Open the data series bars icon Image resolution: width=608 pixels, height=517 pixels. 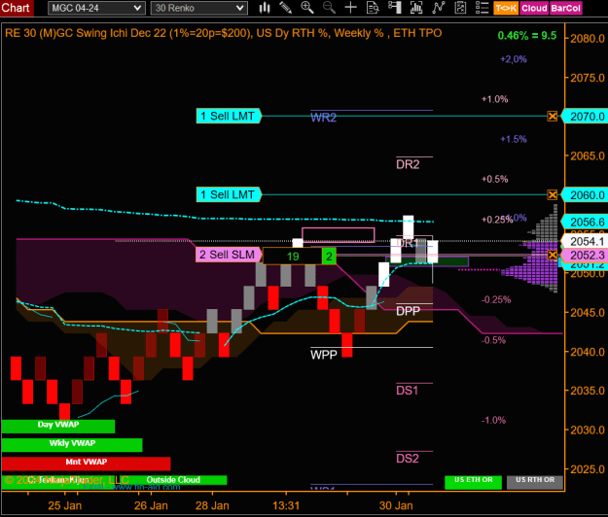click(x=416, y=8)
